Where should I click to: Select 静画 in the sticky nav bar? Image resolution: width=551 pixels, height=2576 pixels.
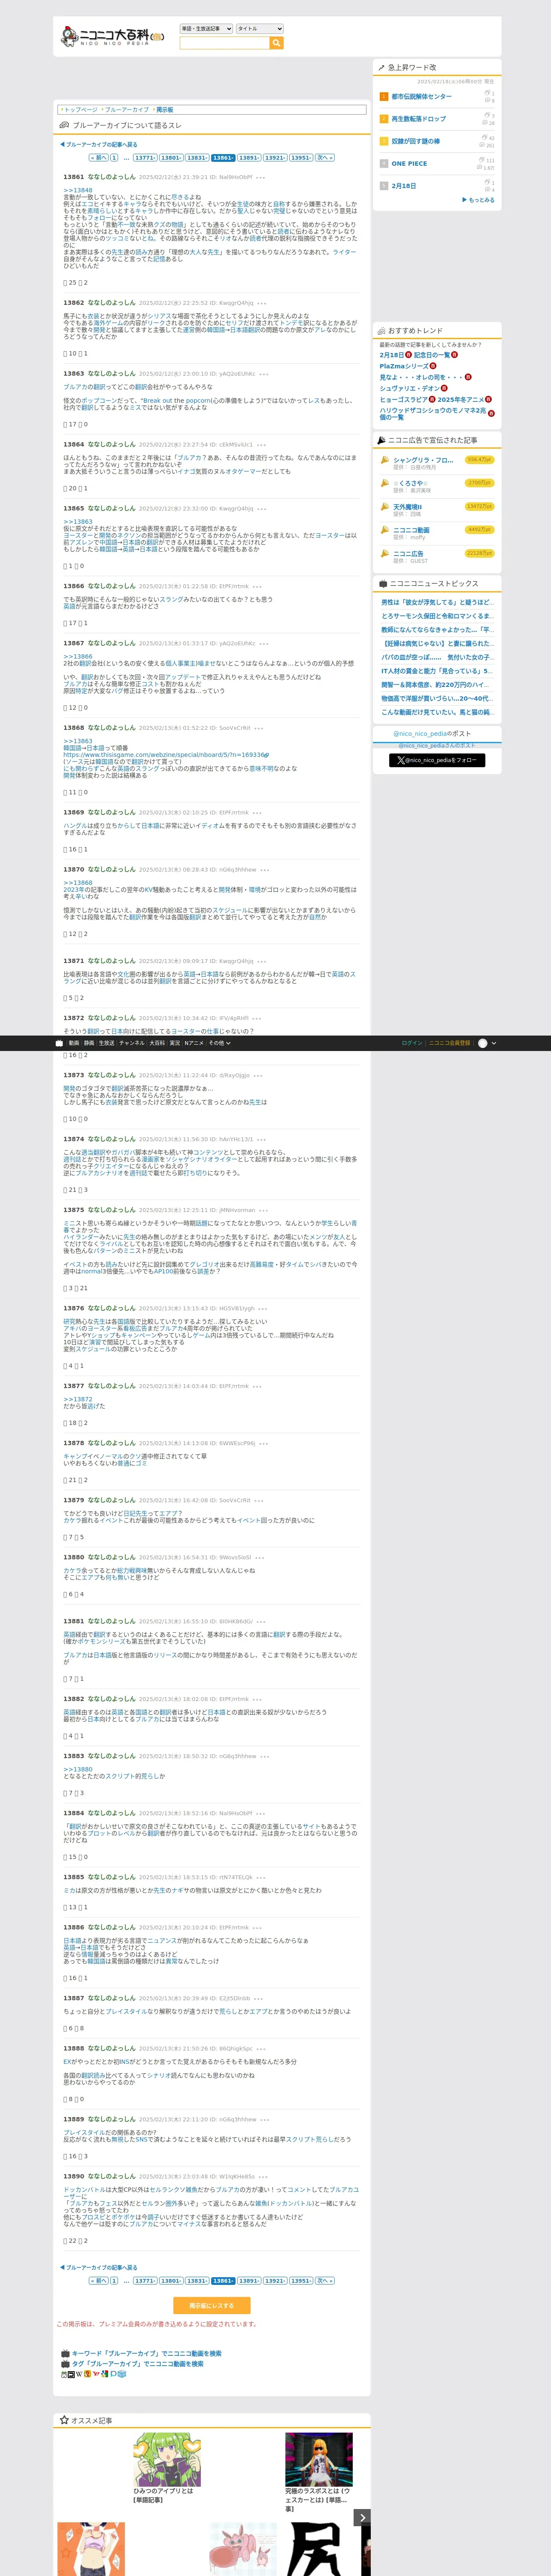[89, 1043]
